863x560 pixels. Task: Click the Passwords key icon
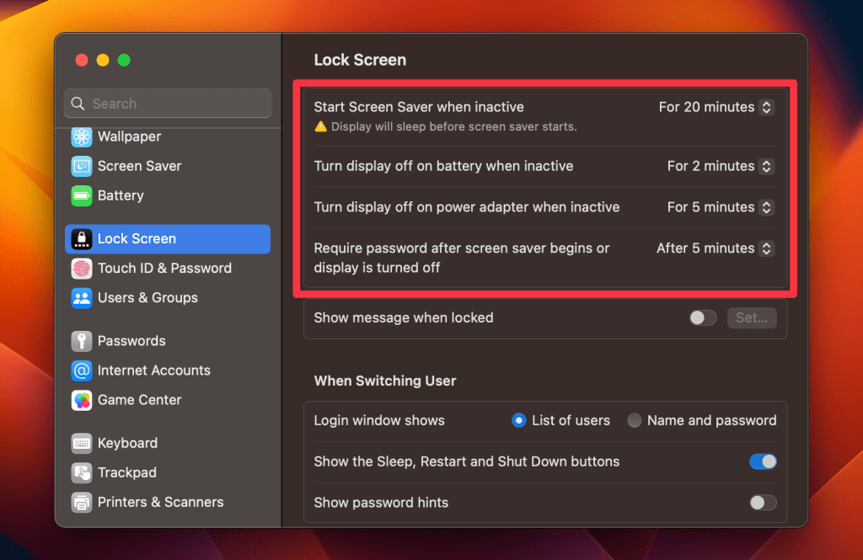82,341
